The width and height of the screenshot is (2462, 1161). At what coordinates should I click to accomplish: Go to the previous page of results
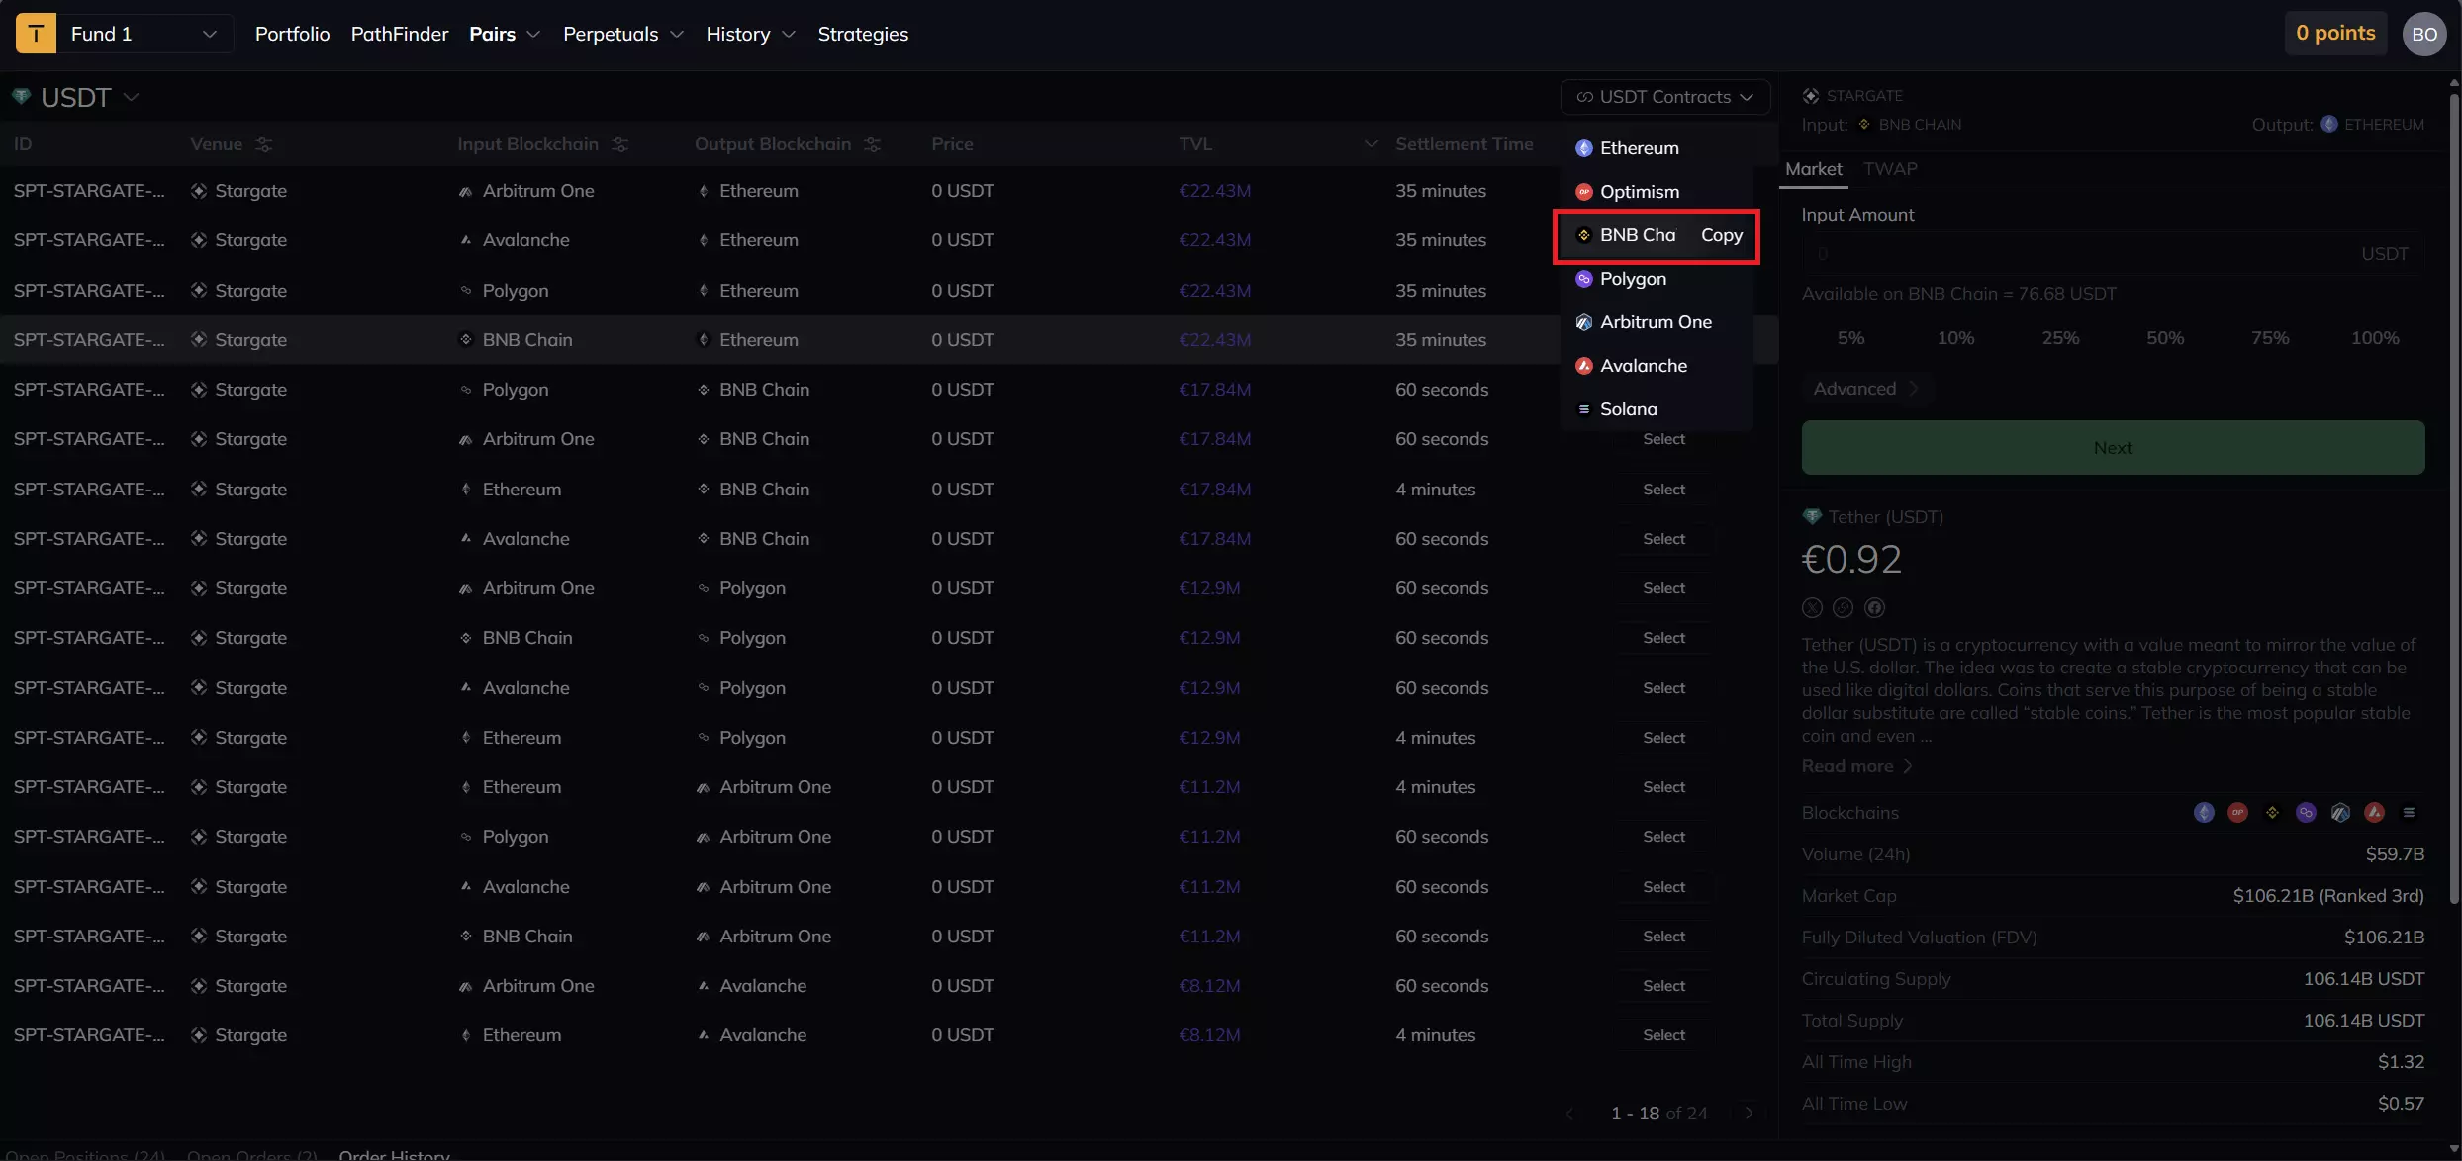click(x=1570, y=1114)
